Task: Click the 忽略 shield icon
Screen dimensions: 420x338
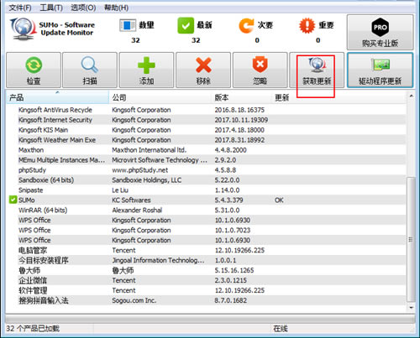Action: 260,65
